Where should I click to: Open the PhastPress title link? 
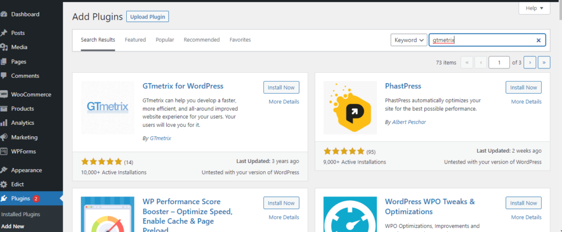coord(403,86)
